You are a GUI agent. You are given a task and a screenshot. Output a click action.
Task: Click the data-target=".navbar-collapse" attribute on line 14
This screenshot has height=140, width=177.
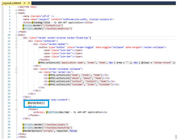click(145, 47)
